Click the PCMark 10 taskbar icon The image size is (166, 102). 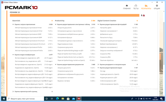pos(79,99)
